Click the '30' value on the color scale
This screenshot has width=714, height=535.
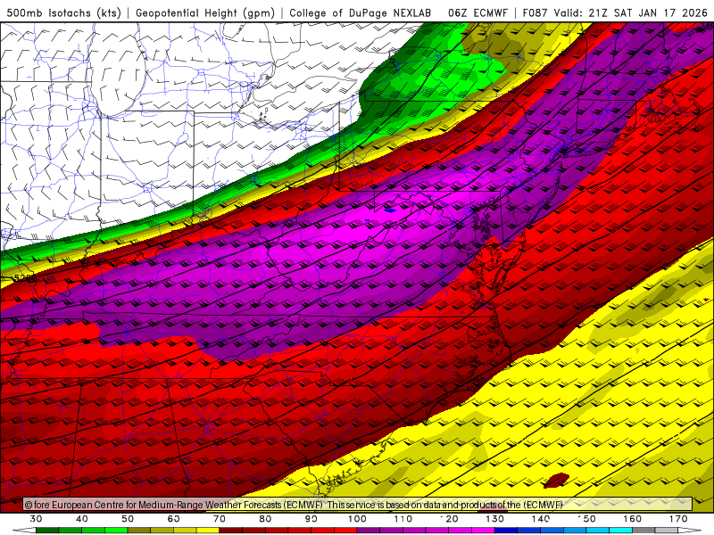click(36, 519)
